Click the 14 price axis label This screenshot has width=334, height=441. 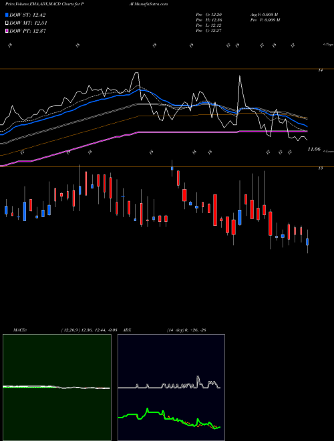(x=321, y=70)
